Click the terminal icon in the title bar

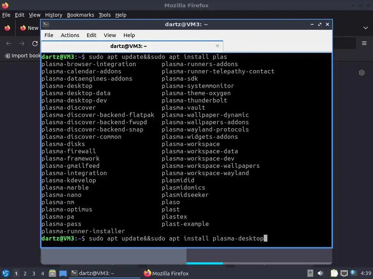(46, 24)
